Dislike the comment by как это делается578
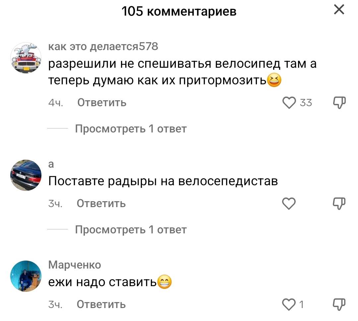Viewport: 358px width, 321px height. click(x=339, y=103)
